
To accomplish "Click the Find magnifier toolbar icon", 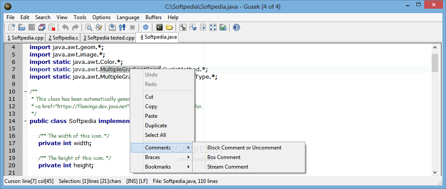I will pyautogui.click(x=89, y=27).
